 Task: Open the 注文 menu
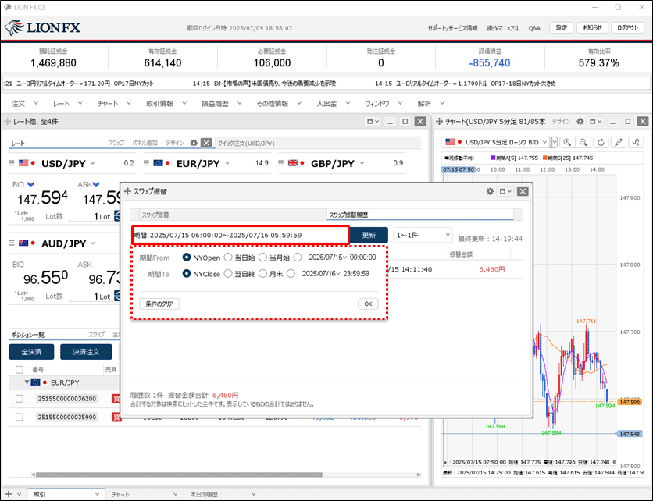tap(24, 103)
